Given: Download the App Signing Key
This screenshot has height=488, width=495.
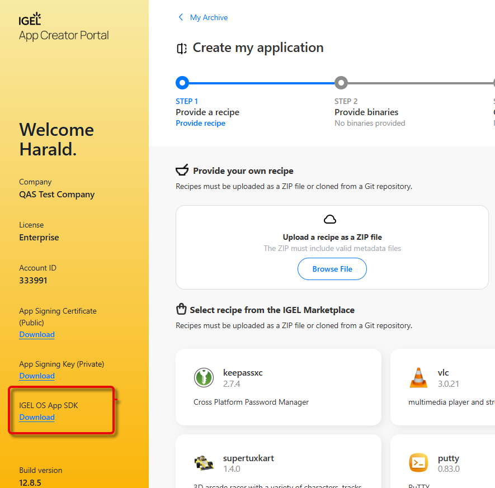Looking at the screenshot, I should coord(37,376).
